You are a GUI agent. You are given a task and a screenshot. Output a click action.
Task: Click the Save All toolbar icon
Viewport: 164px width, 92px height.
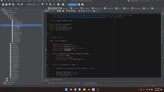(x=13, y=5)
